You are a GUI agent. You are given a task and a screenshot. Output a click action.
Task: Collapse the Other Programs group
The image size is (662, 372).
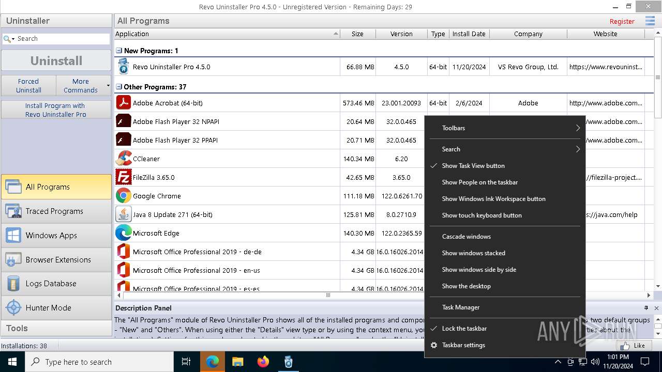tap(119, 87)
